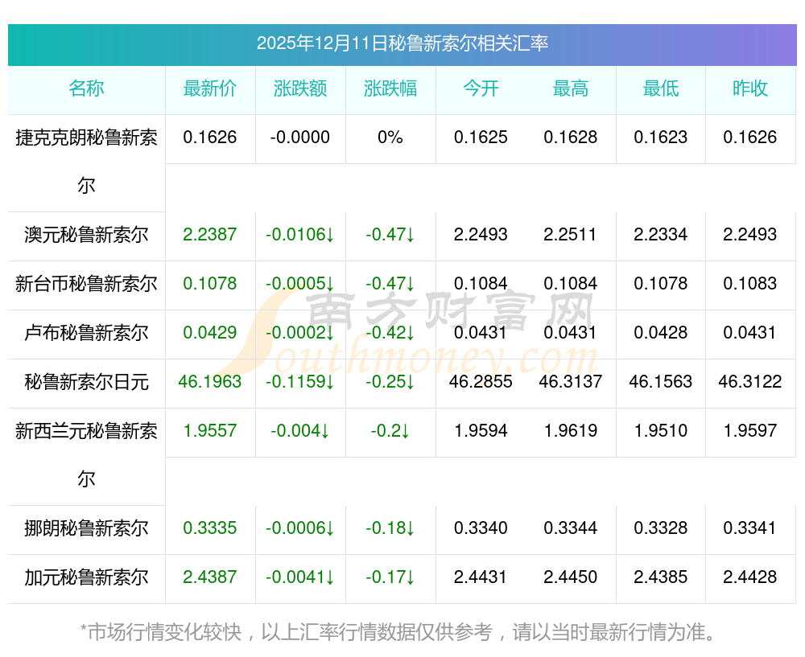Select the 昨收 column header
Image resolution: width=805 pixels, height=657 pixels.
(750, 88)
